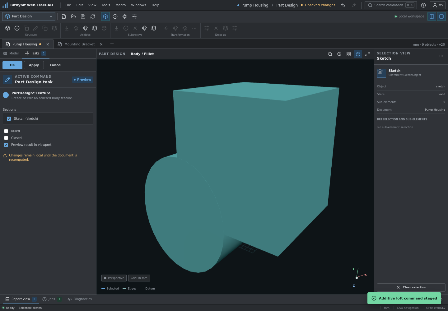Click the down-arrow icon in Subtractive group

click(x=116, y=28)
